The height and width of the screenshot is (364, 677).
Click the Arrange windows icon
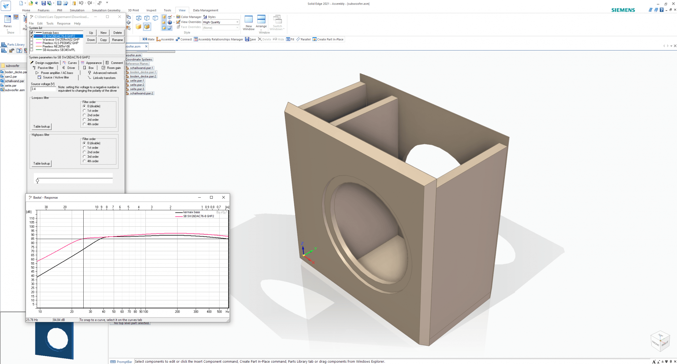pyautogui.click(x=261, y=19)
